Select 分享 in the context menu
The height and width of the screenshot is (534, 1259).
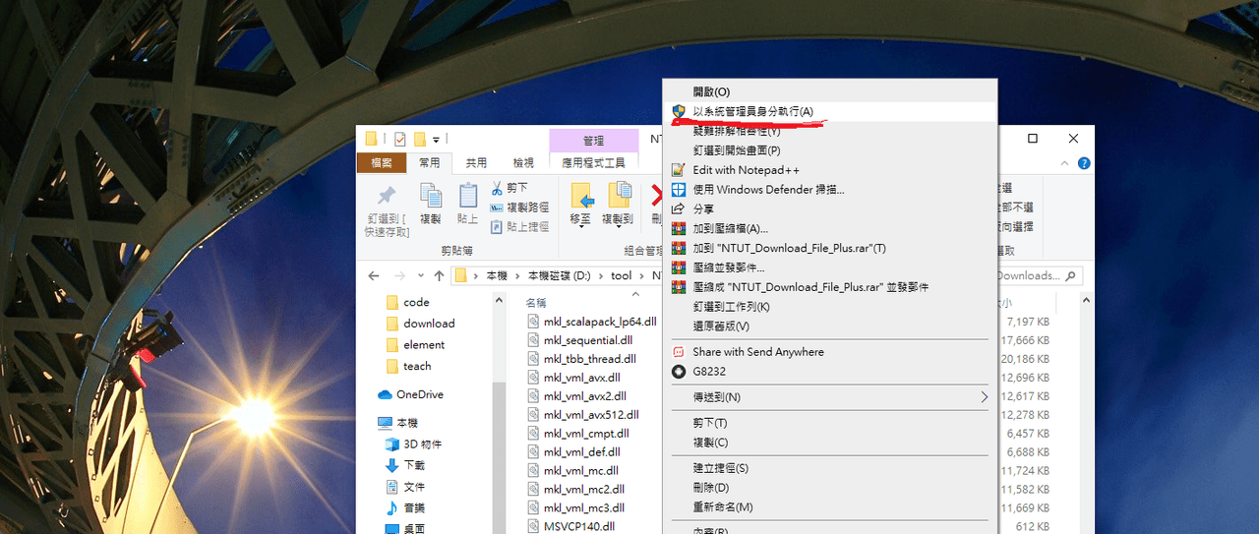831,209
